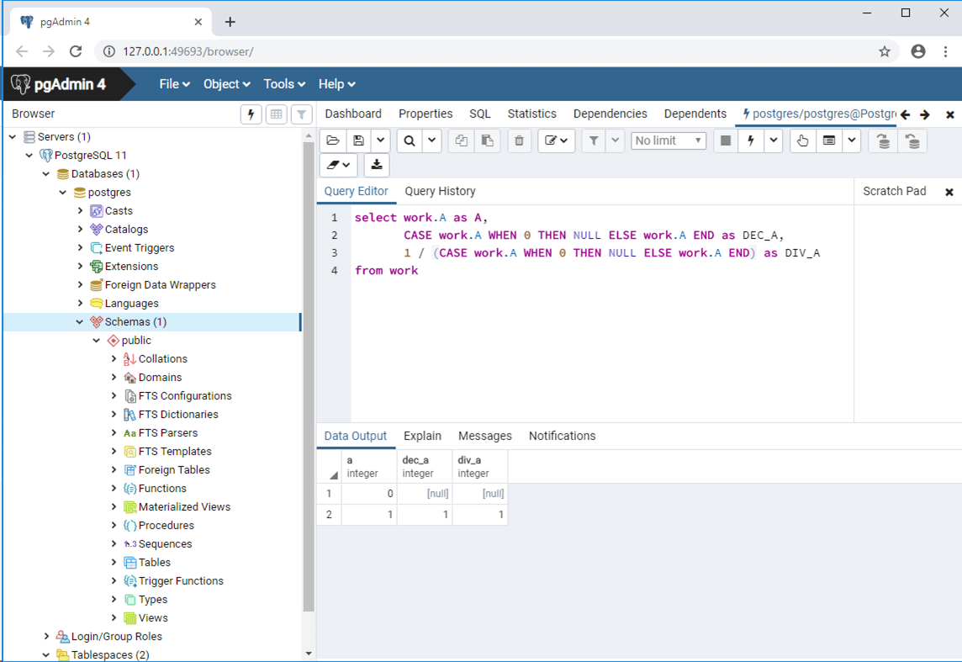
Task: Click the Rollback database icon
Action: 913,140
